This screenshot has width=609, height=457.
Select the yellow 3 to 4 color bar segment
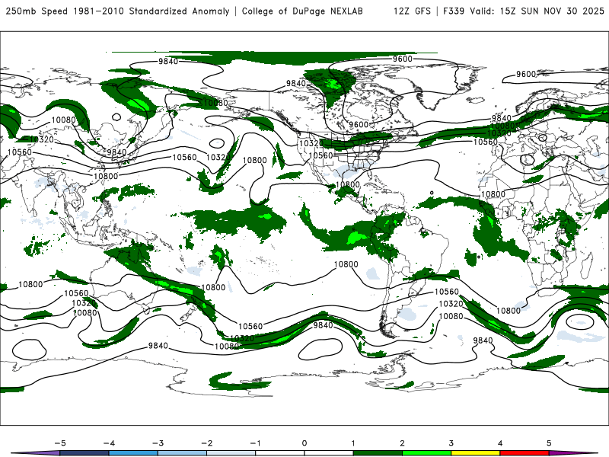tap(475, 453)
